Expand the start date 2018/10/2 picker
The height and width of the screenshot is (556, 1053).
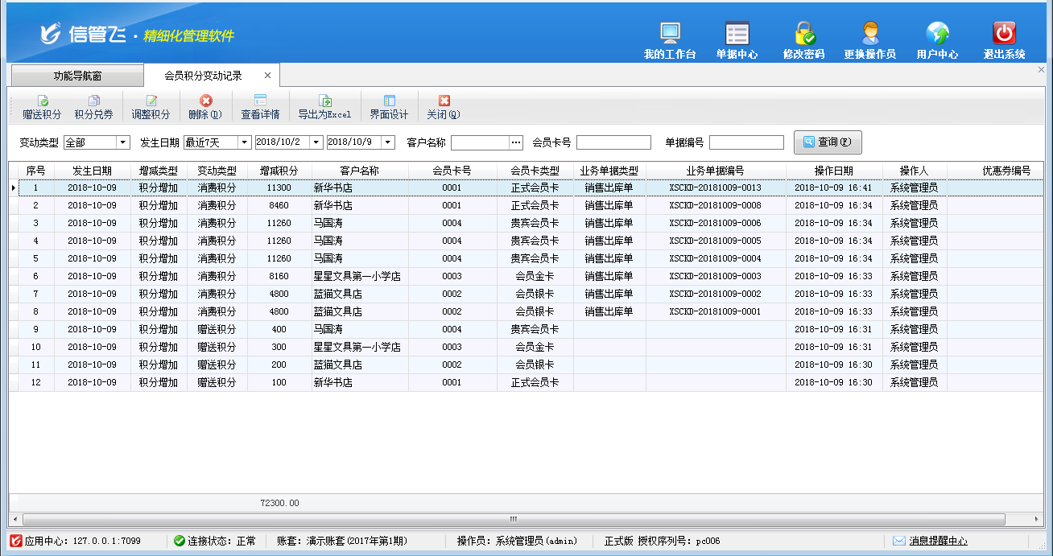pyautogui.click(x=316, y=142)
